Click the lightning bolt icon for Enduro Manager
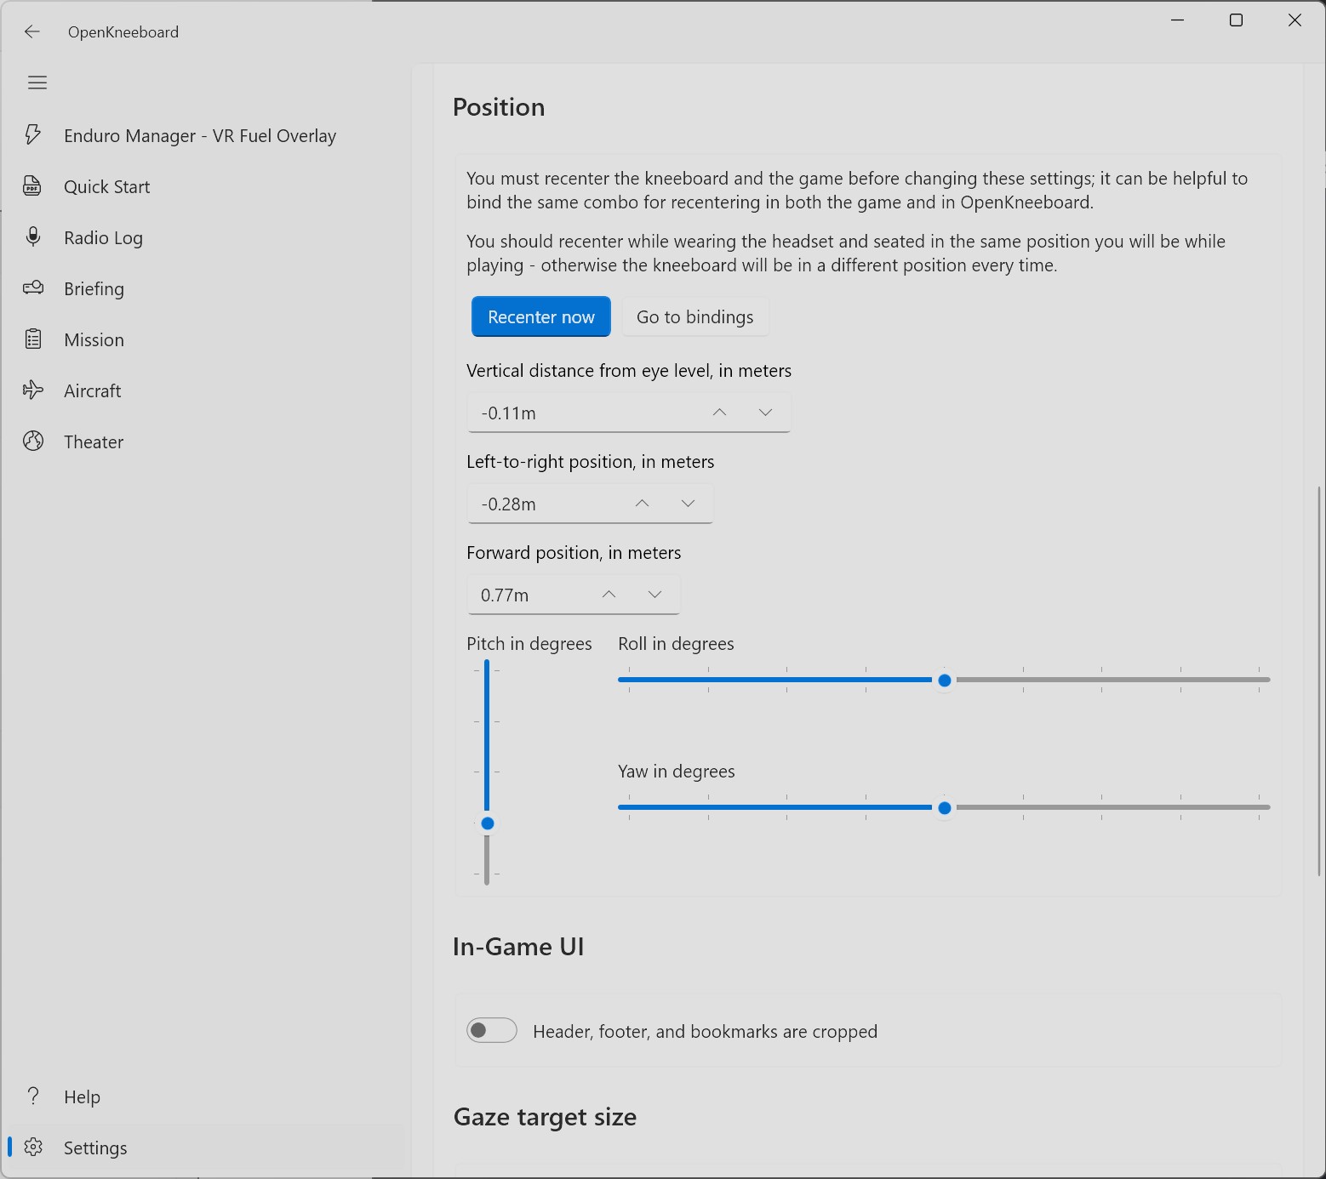This screenshot has height=1179, width=1326. pyautogui.click(x=33, y=134)
